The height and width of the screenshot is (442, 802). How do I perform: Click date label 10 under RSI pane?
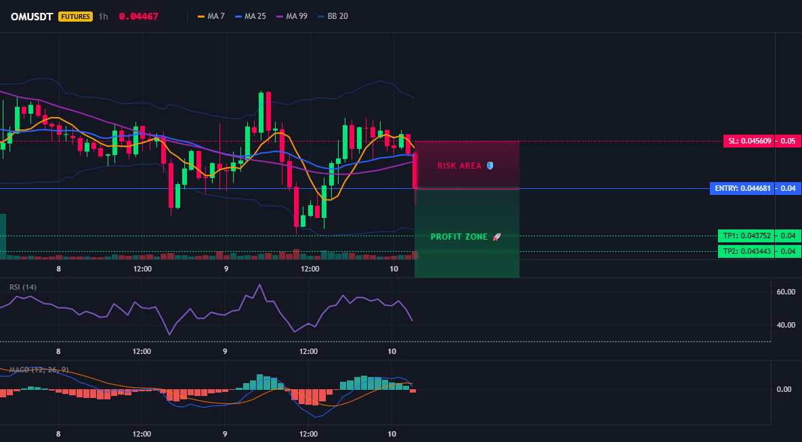(x=392, y=351)
